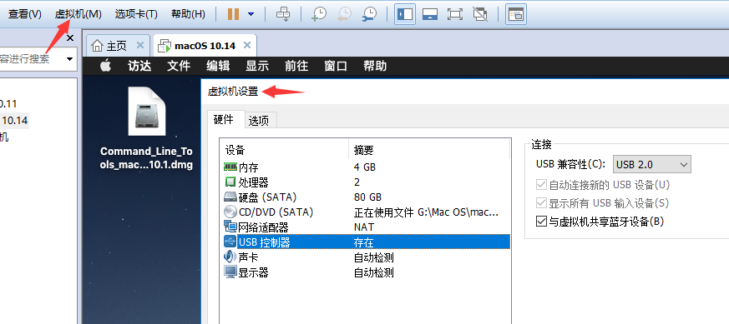Click the send Ctrl+Alt+Del toolbar icon
Screen dimensions: 729x324
point(283,14)
